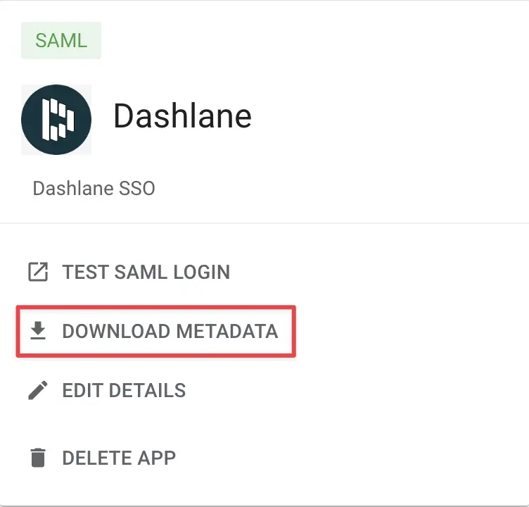The height and width of the screenshot is (507, 529).
Task: Click the trash can icon
Action: (x=38, y=458)
